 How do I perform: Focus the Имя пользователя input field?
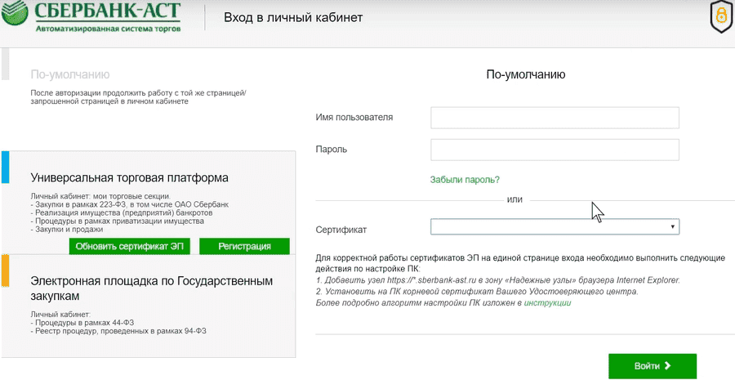555,118
